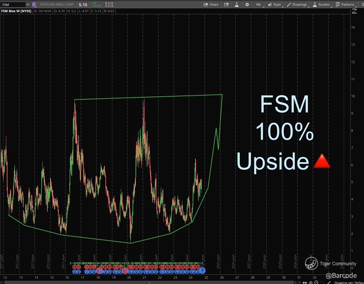Click the Share button
Screen dimensions: 364x284
coord(211,4)
